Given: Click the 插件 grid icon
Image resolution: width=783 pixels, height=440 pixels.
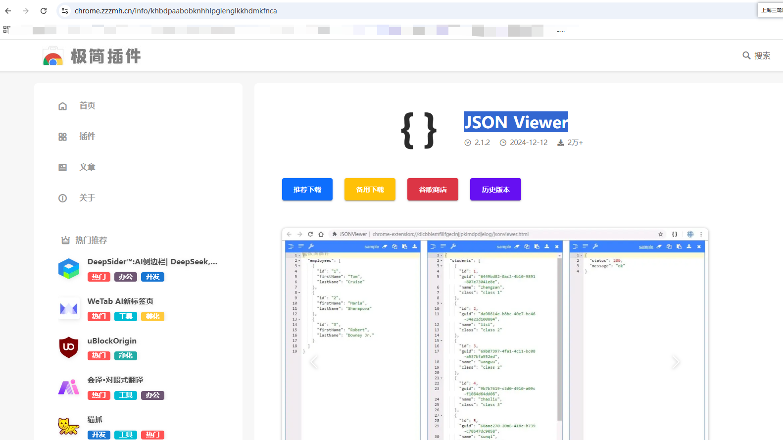Looking at the screenshot, I should [x=62, y=137].
